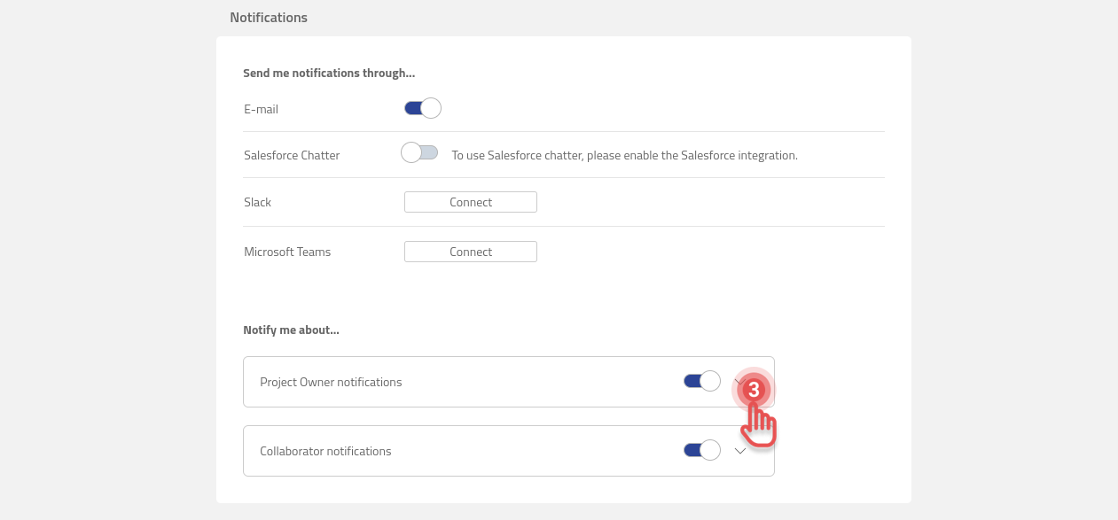Click the Salesforce integration hint text
Screen dimensions: 1118x520
[624, 155]
